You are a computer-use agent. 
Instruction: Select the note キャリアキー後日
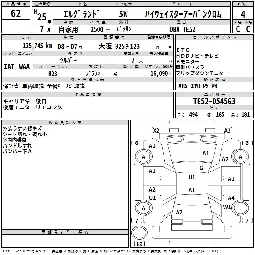[x=25, y=101]
